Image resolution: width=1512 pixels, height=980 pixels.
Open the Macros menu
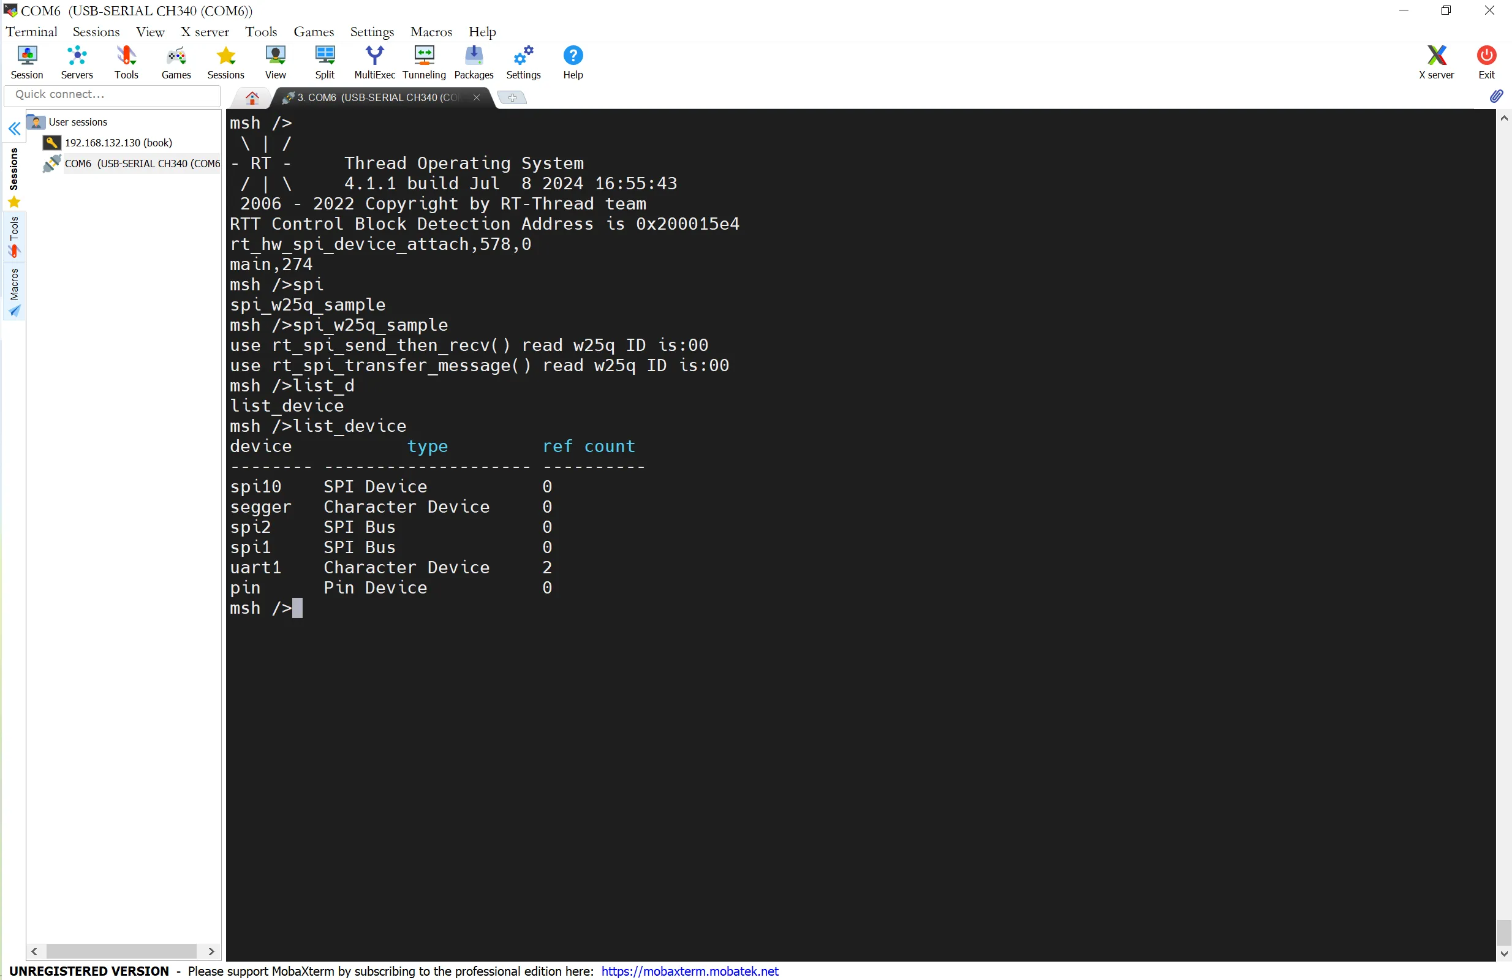[x=431, y=32]
